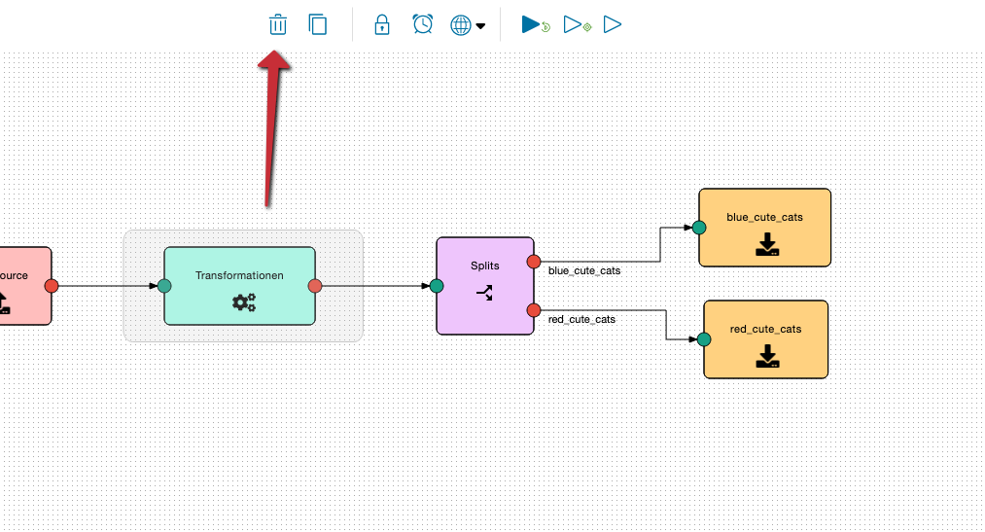This screenshot has width=985, height=532.
Task: Click the globe icon in toolbar
Action: [x=460, y=25]
